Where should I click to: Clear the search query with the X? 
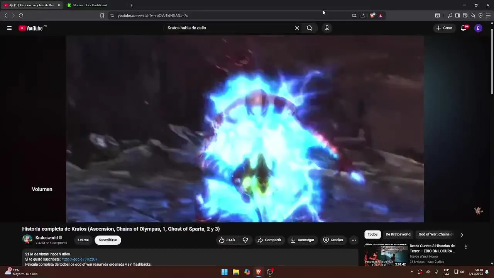point(297,28)
